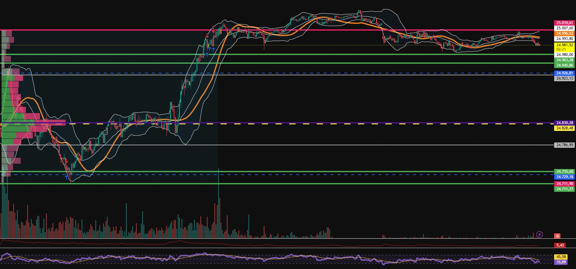Click the pink 25.010,61 price label

(x=564, y=23)
